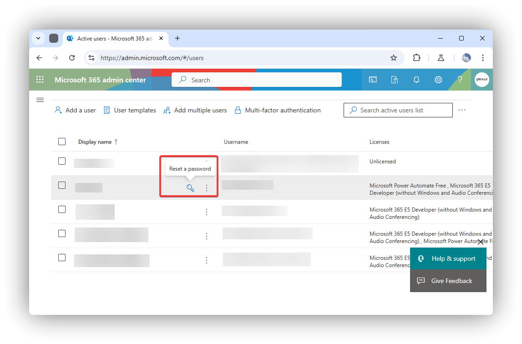Open Help & support
Image resolution: width=522 pixels, height=344 pixels.
click(x=448, y=259)
